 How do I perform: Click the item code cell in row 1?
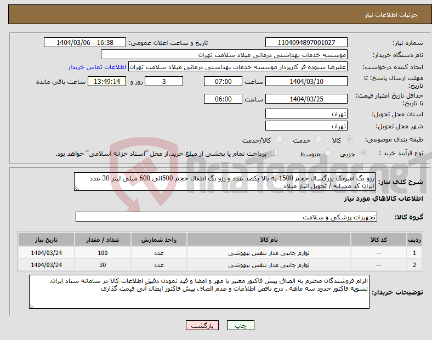pyautogui.click(x=379, y=253)
